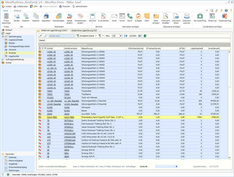Select Montageaufträge rüsten in sidebar

tap(19, 46)
